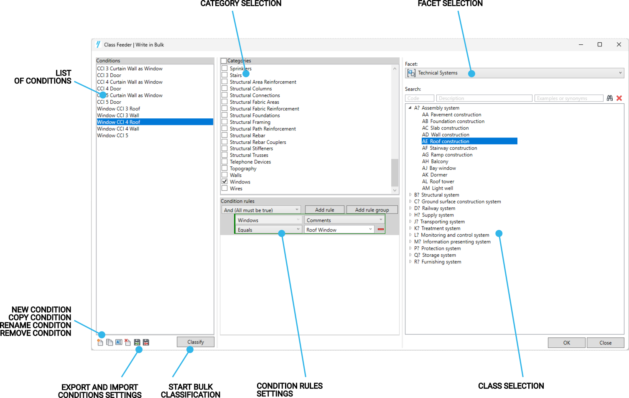Select class 'AJ Bay window'
The image size is (629, 398).
tap(439, 168)
